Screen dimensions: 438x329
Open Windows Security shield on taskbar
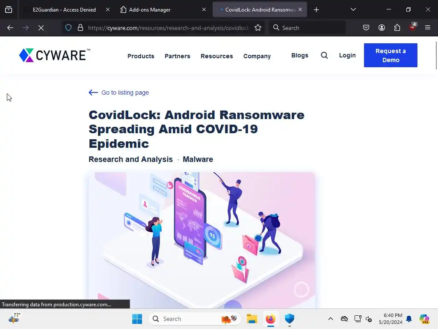290,319
